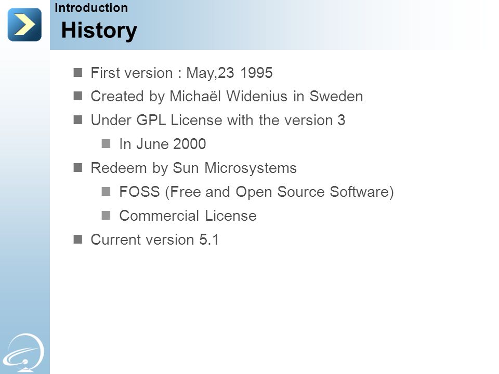
Task: Click the bullet before 'Redeem by Sun Microsystems'
Action: [78, 168]
